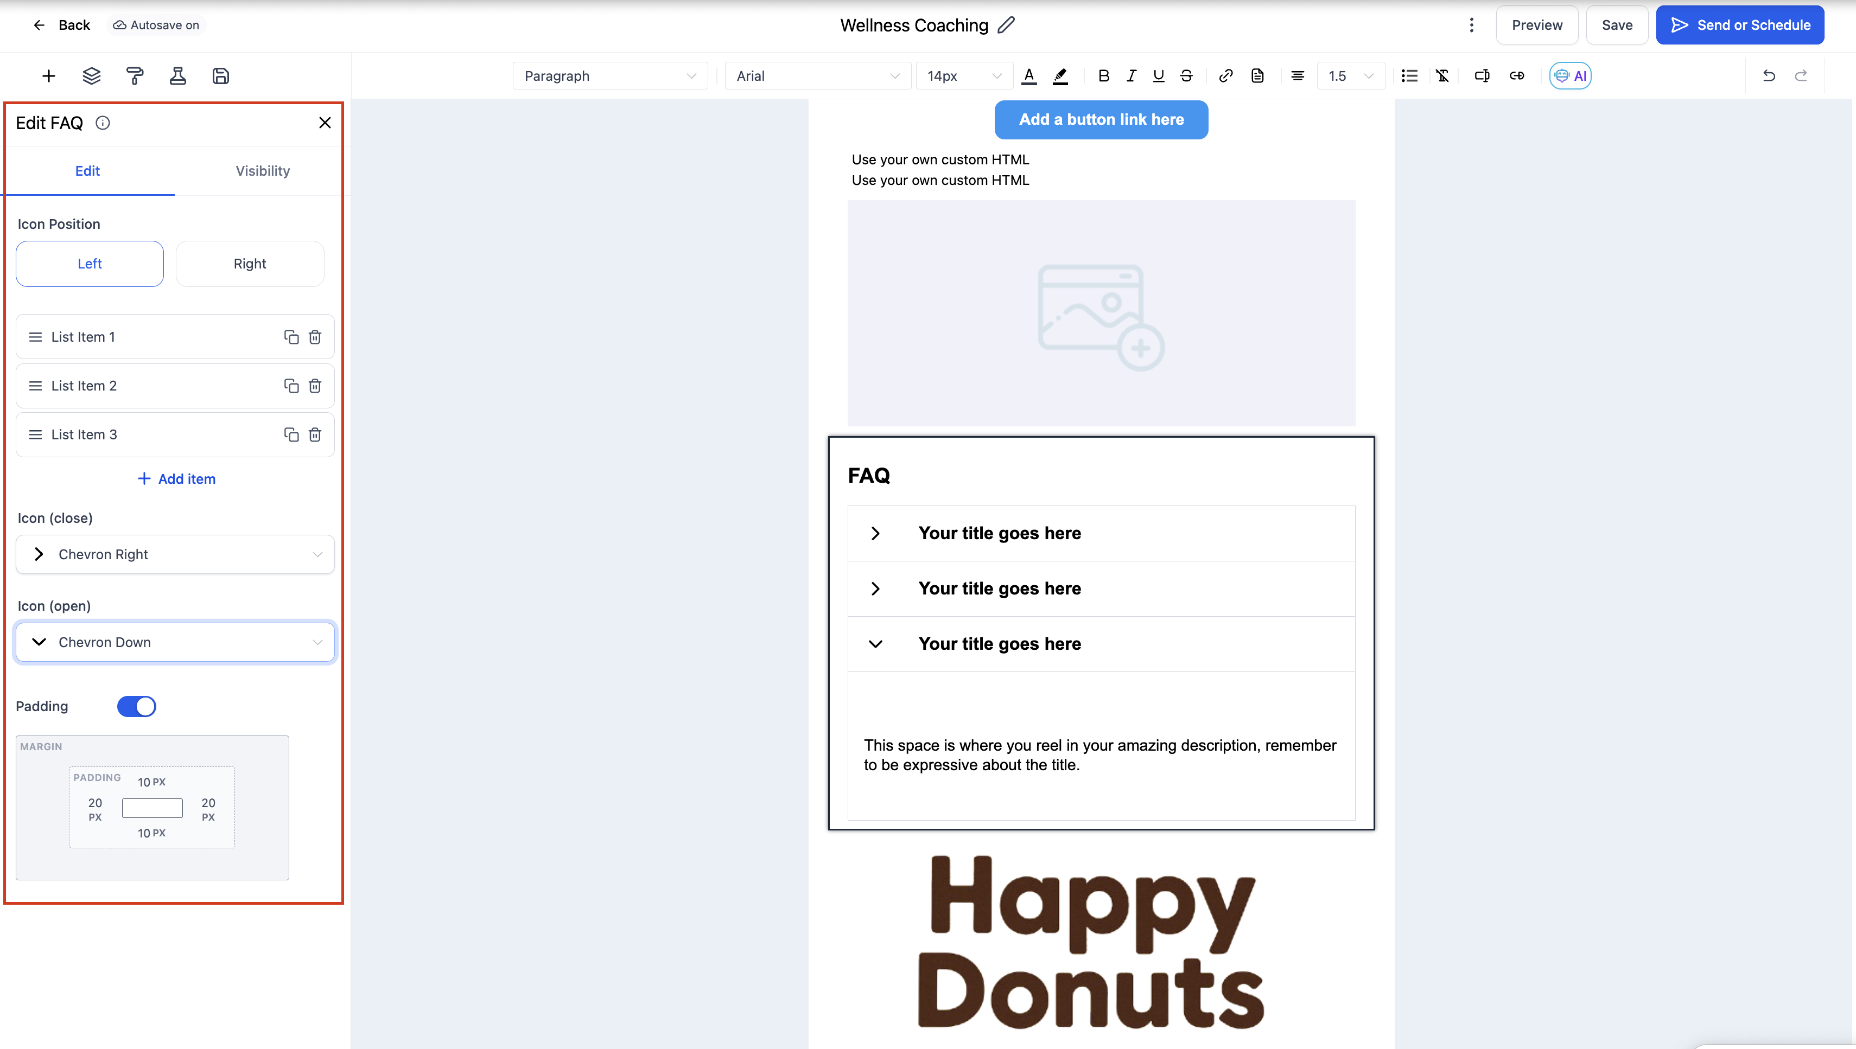Image resolution: width=1856 pixels, height=1049 pixels.
Task: Click the layers icon in left toolbar
Action: 92,75
